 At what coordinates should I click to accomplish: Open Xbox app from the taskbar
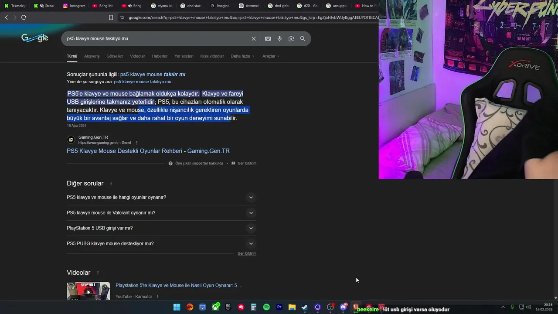[215, 307]
